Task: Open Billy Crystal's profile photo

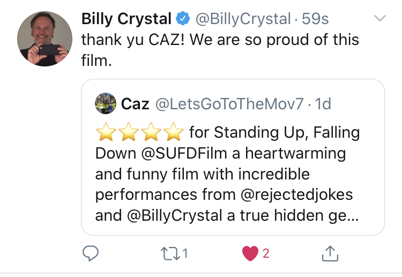Action: coord(44,39)
